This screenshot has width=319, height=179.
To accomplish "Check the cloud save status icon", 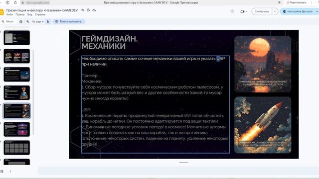I will 94,10.
